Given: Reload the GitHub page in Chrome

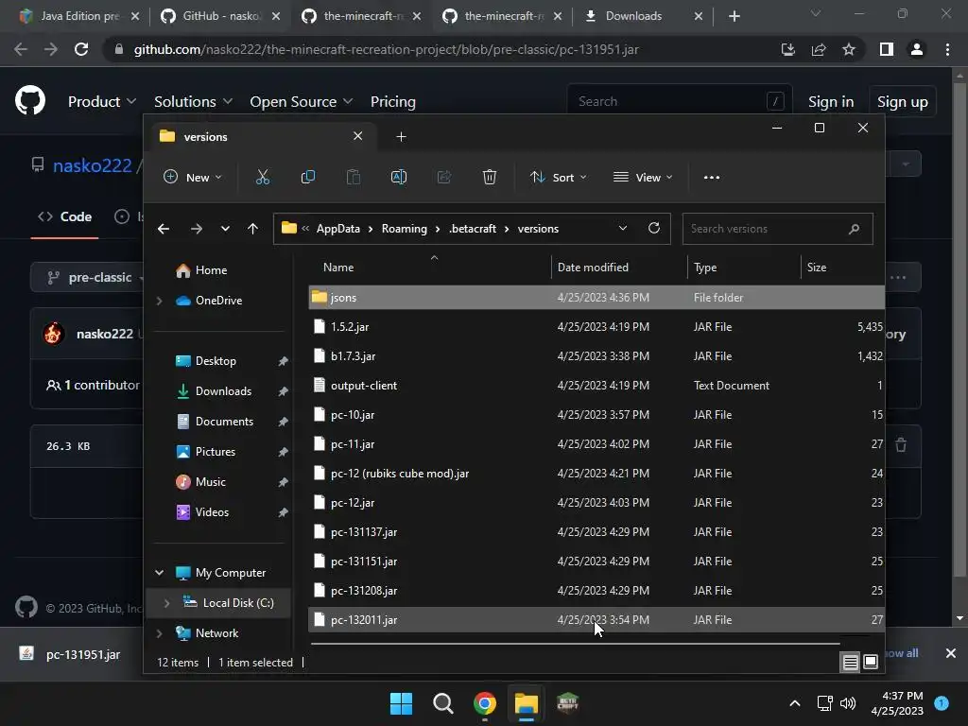Looking at the screenshot, I should point(81,49).
